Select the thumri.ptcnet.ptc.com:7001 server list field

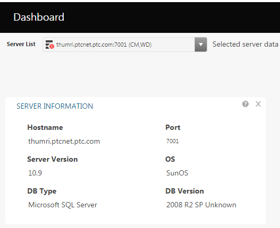pos(125,45)
